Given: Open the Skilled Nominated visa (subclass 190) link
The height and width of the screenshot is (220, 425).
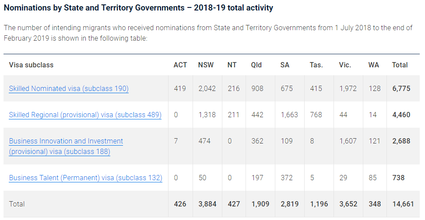Looking at the screenshot, I should [69, 89].
